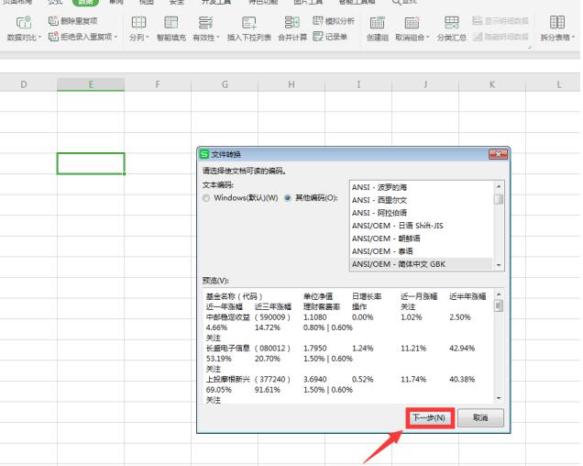This screenshot has height=466, width=583.
Task: Click 隐藏明细数据 hide detail icon
Action: tap(478, 37)
